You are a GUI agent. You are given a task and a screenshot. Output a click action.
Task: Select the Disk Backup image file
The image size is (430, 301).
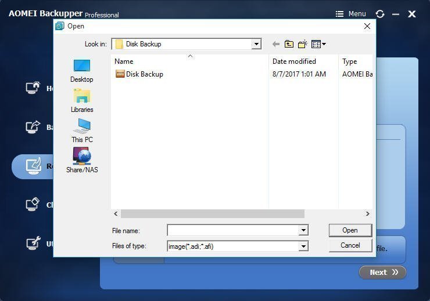139,74
